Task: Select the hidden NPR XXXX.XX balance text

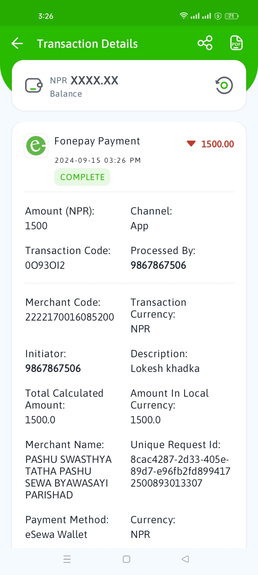Action: click(x=84, y=80)
